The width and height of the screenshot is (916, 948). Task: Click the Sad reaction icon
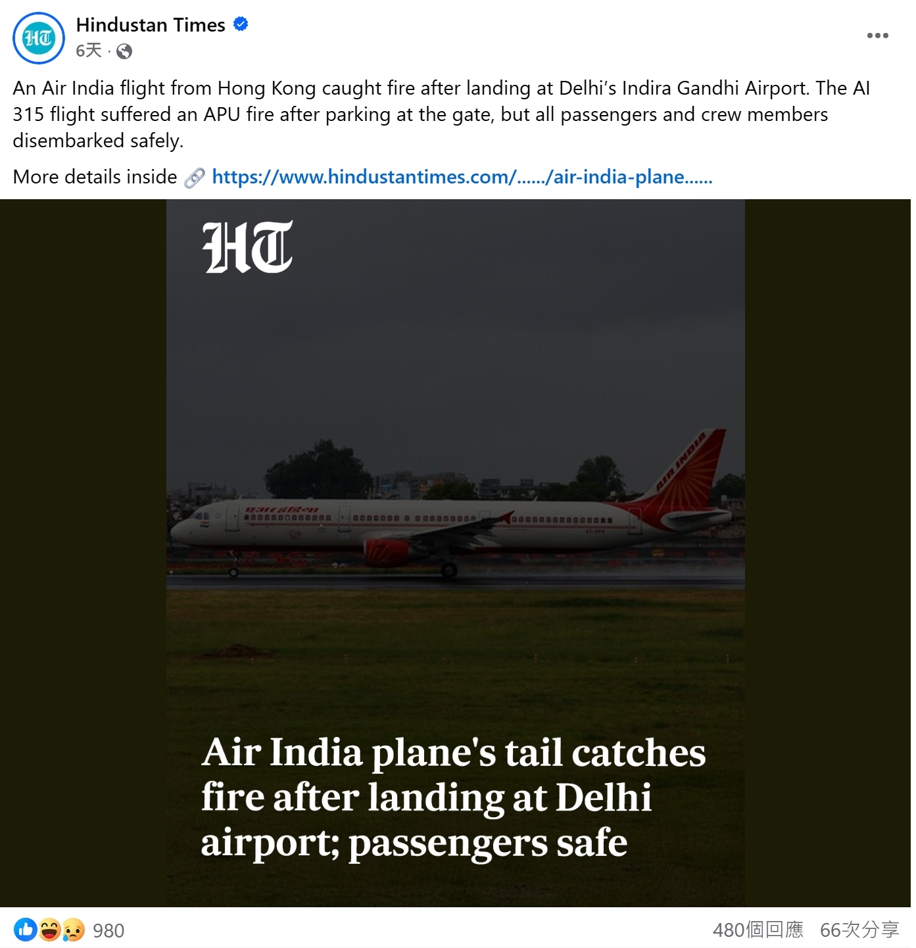[x=73, y=930]
